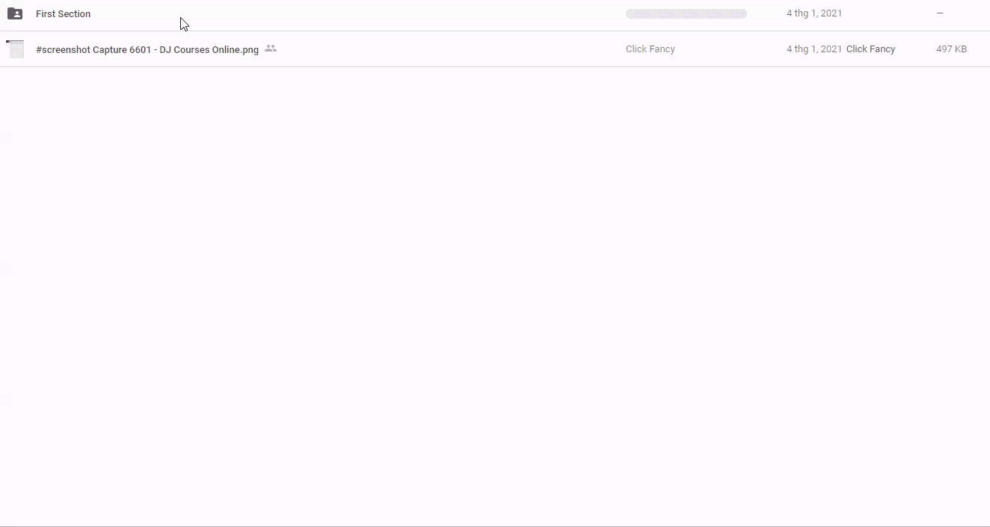The width and height of the screenshot is (990, 527).
Task: Click the shared folder icon for First Section
Action: (x=15, y=13)
